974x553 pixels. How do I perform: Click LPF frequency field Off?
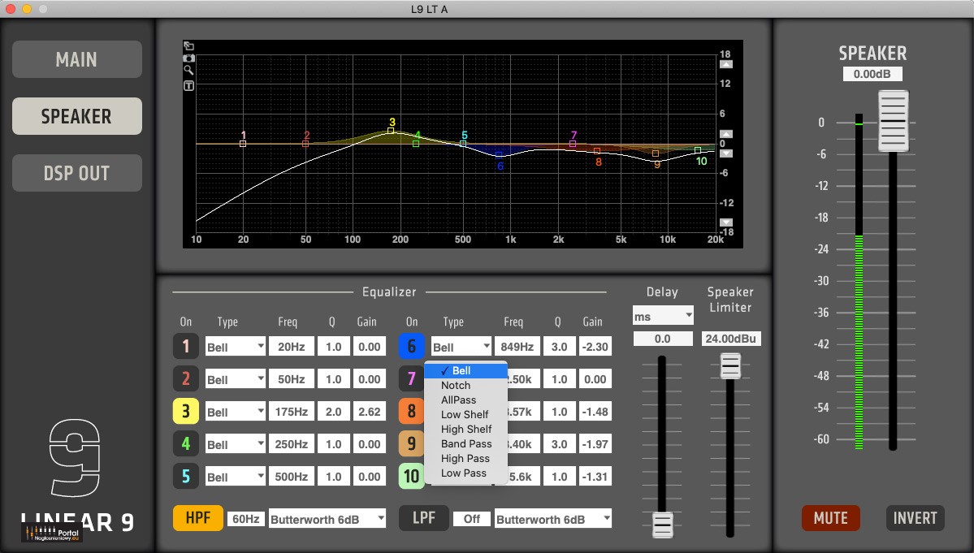click(471, 519)
